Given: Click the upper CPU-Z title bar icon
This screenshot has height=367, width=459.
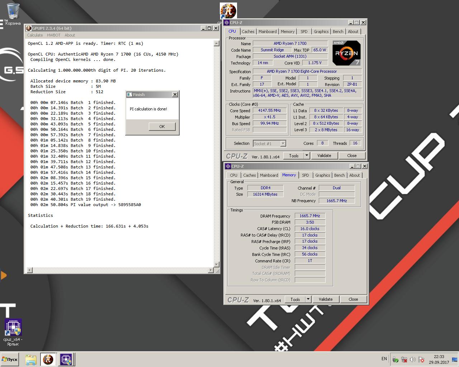Looking at the screenshot, I should (227, 23).
